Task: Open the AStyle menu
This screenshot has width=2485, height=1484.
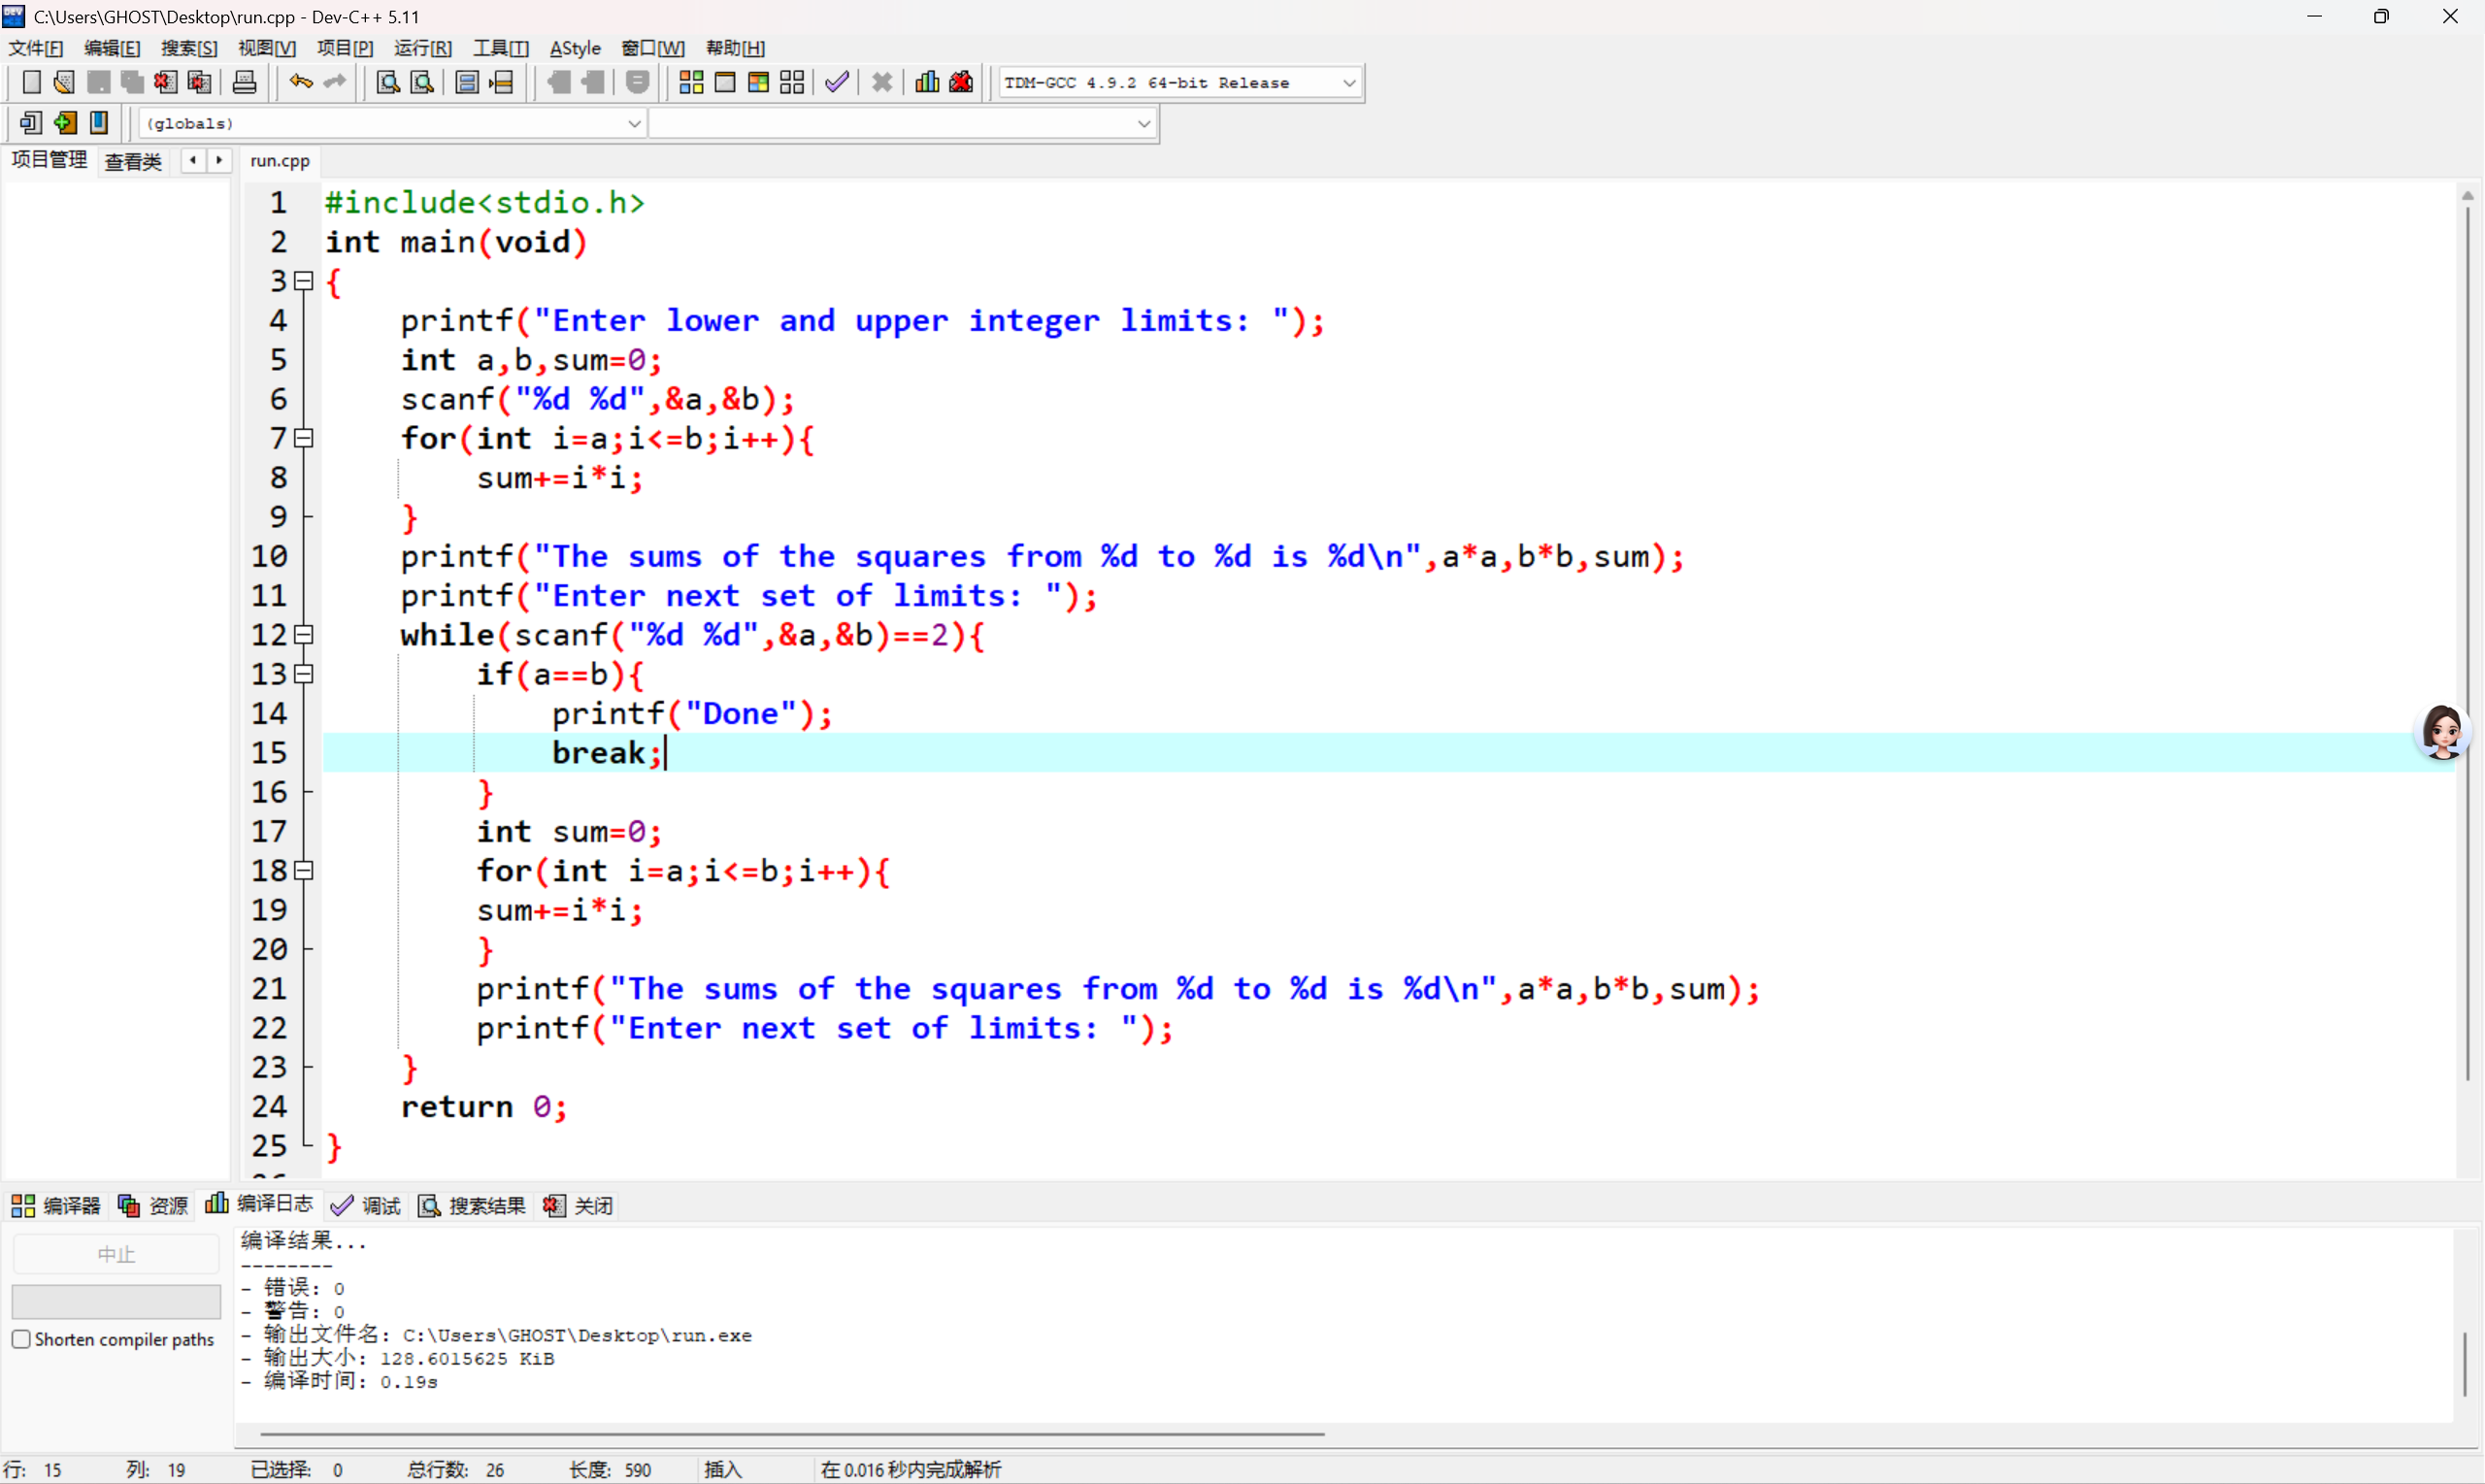Action: [575, 48]
